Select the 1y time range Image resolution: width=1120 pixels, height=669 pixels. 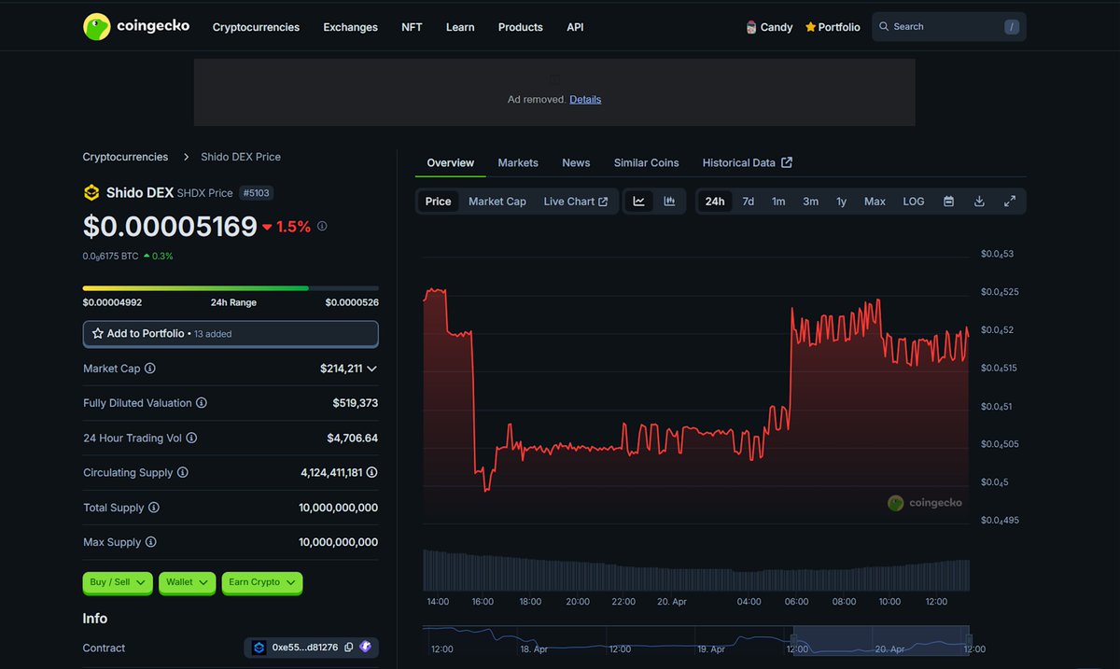(841, 202)
